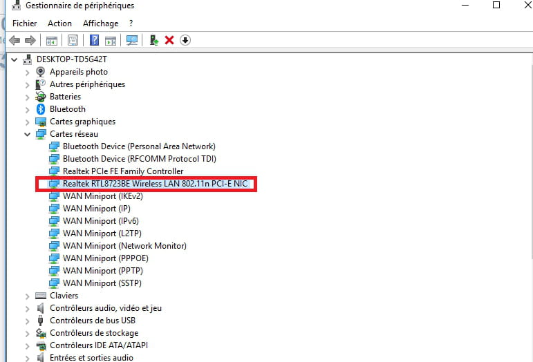Viewport: 533px width, 362px height.
Task: Go forward with the right arrow toolbar icon
Action: tap(30, 40)
